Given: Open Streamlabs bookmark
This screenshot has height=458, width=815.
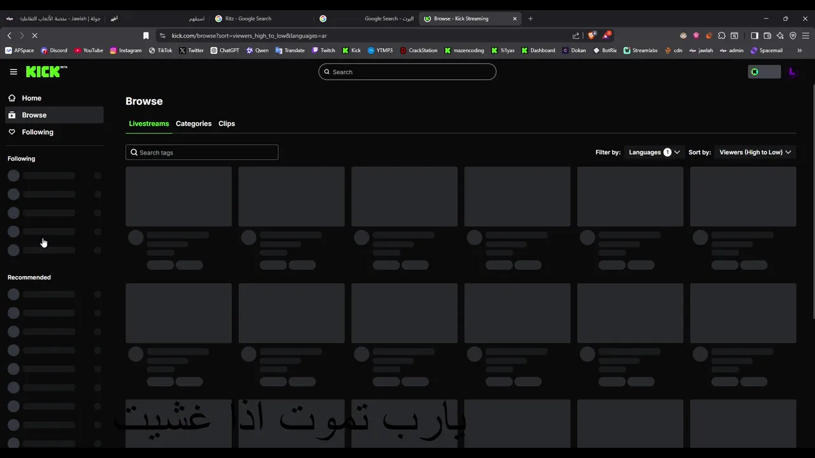Looking at the screenshot, I should 641,50.
